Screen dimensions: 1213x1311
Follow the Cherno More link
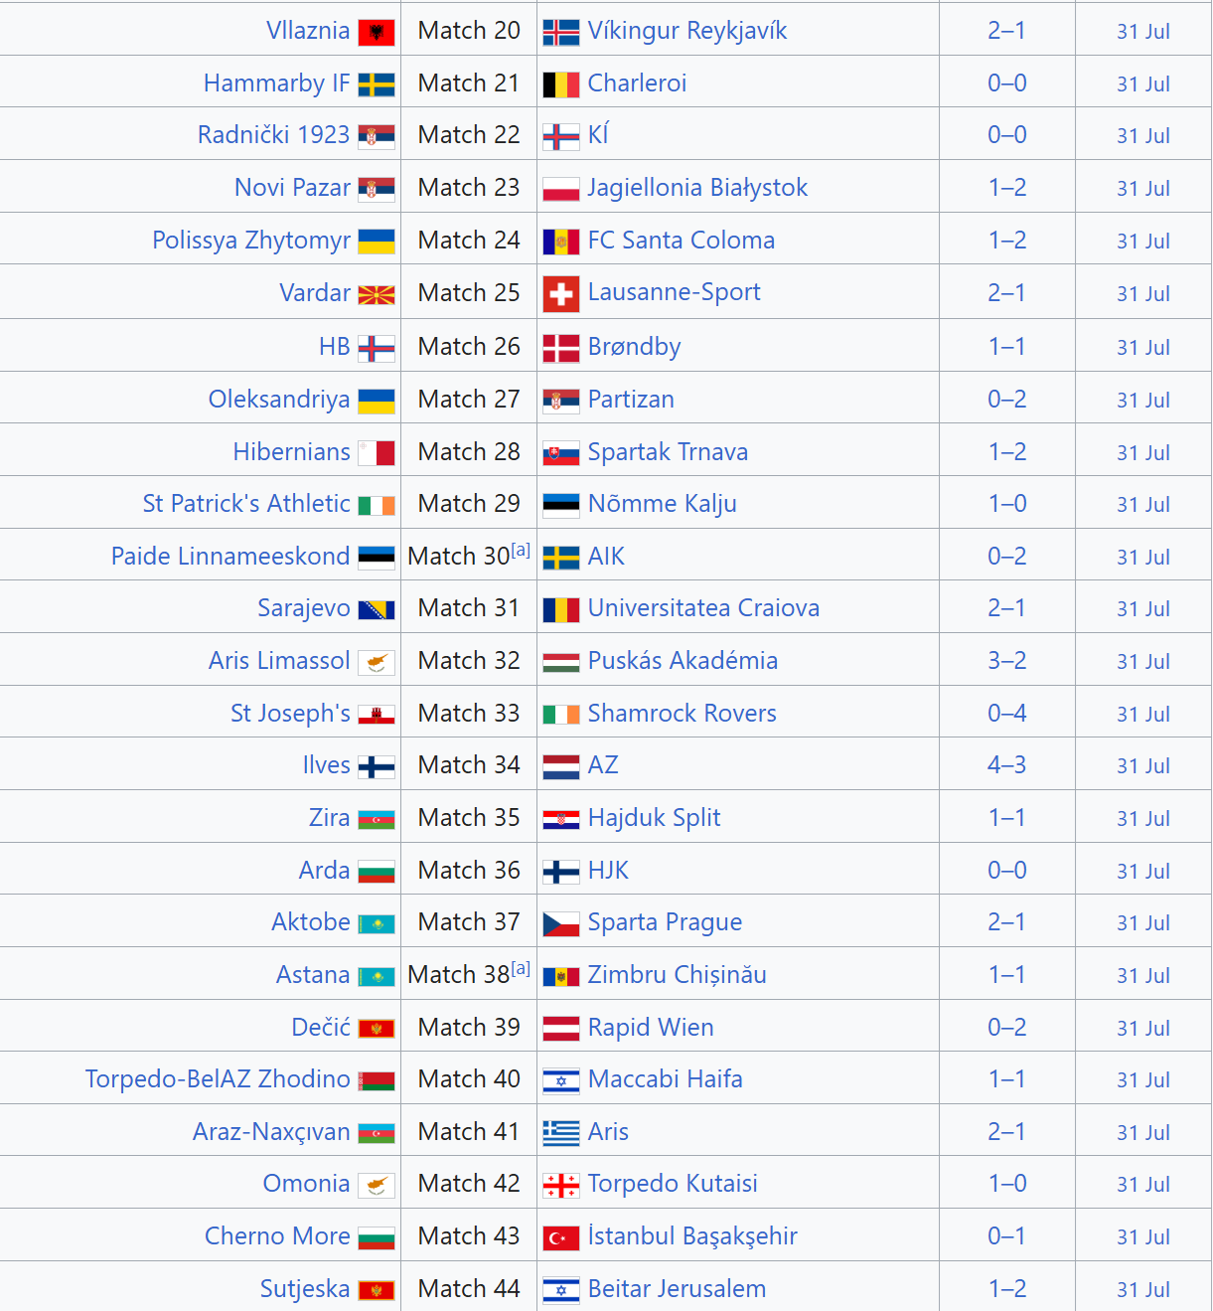pyautogui.click(x=278, y=1235)
